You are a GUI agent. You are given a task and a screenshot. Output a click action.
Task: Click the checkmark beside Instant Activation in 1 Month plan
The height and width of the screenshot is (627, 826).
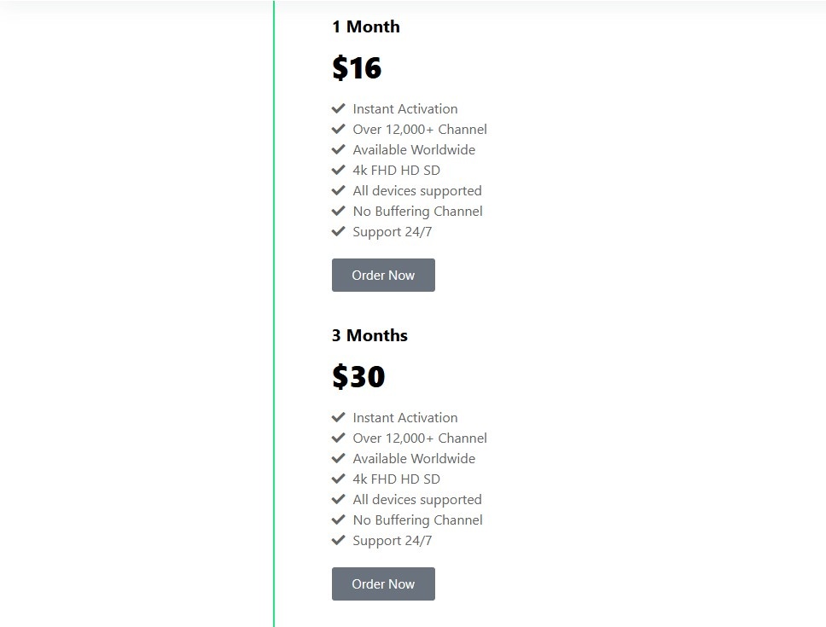339,108
